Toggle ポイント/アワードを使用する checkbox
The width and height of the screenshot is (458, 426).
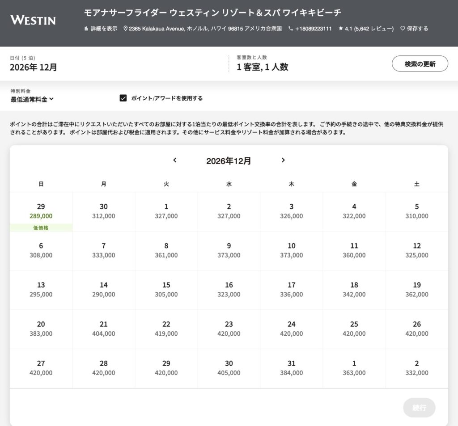123,98
